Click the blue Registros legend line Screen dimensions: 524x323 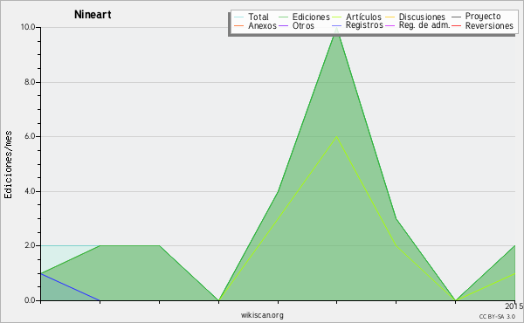coord(336,26)
